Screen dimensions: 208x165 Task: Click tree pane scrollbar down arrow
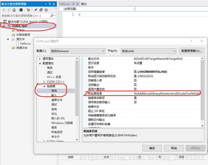[x=77, y=139]
